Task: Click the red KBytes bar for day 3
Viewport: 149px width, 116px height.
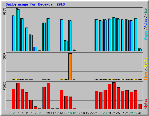Action: pos(18,96)
